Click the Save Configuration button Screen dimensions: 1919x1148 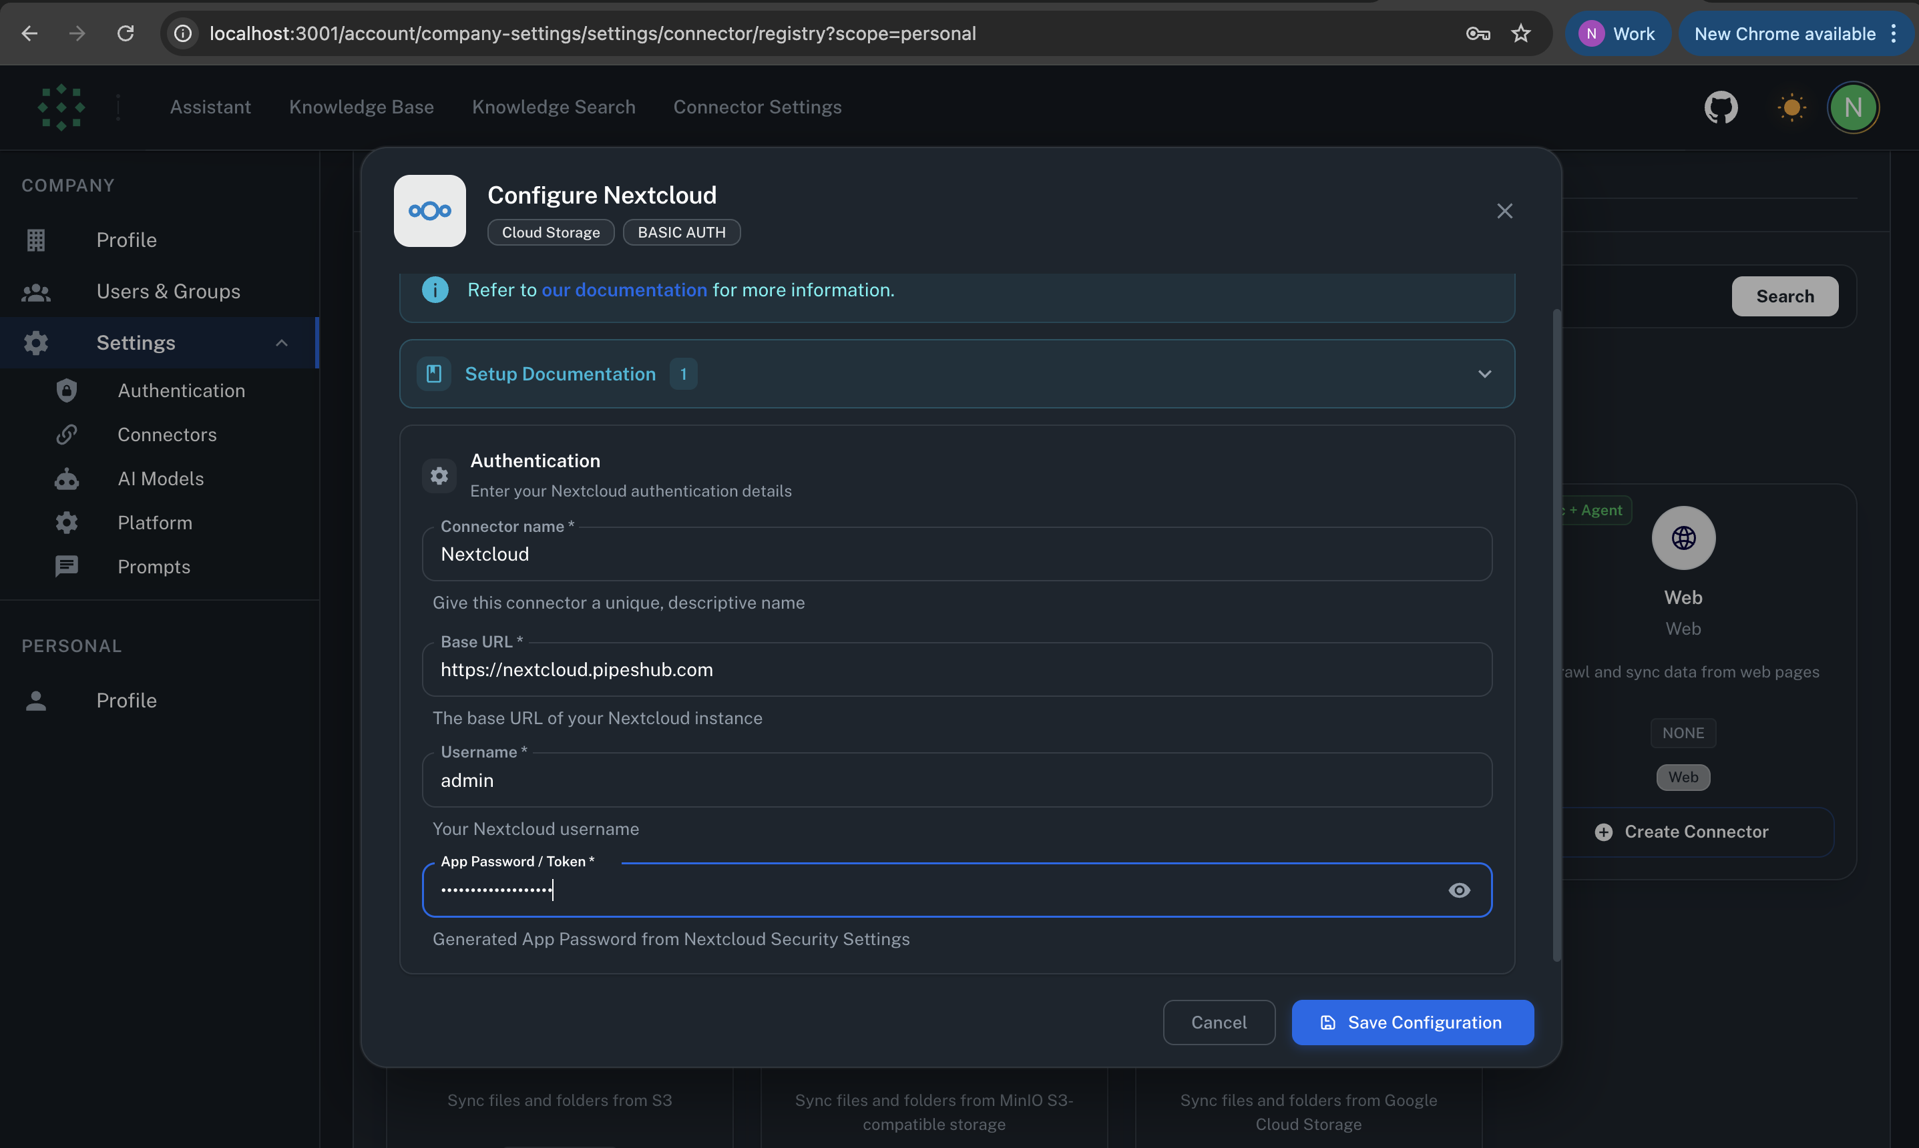click(1412, 1022)
